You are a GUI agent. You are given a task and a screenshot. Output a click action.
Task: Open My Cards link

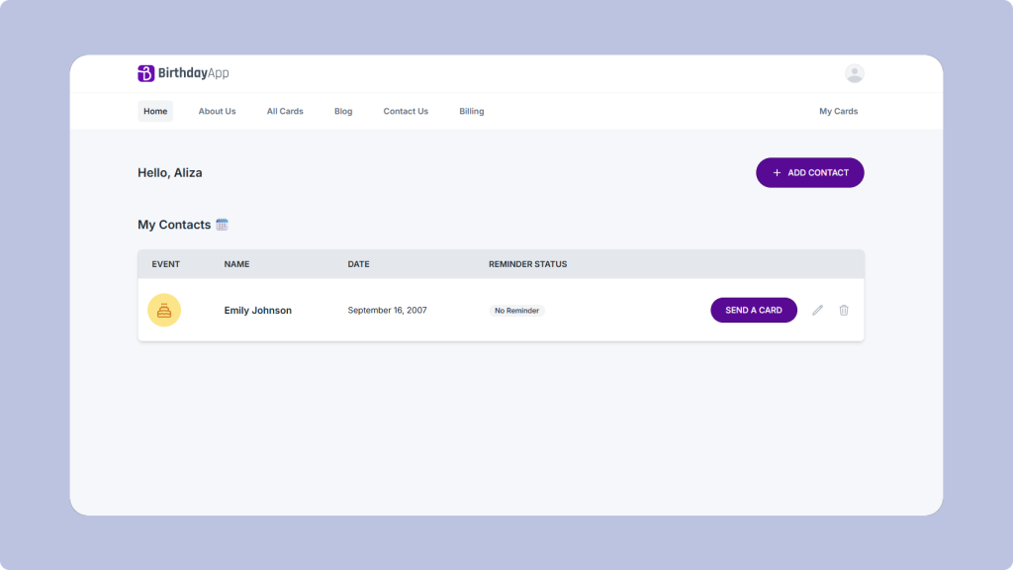click(839, 111)
